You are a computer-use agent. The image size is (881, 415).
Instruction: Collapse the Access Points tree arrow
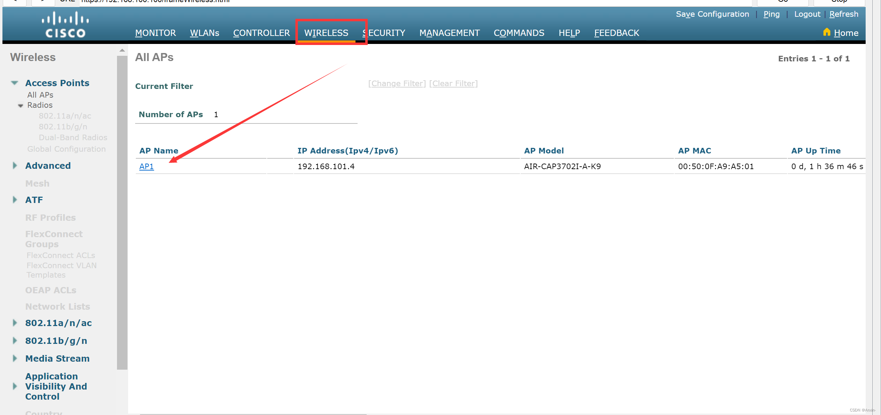click(x=15, y=83)
